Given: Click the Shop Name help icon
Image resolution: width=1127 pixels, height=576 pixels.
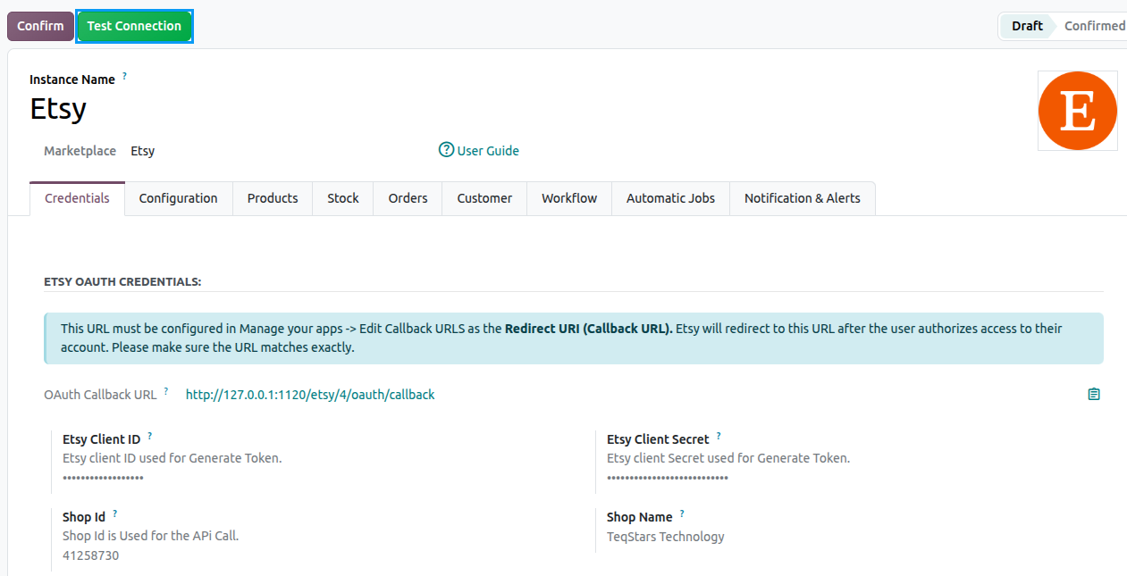Looking at the screenshot, I should tap(682, 513).
